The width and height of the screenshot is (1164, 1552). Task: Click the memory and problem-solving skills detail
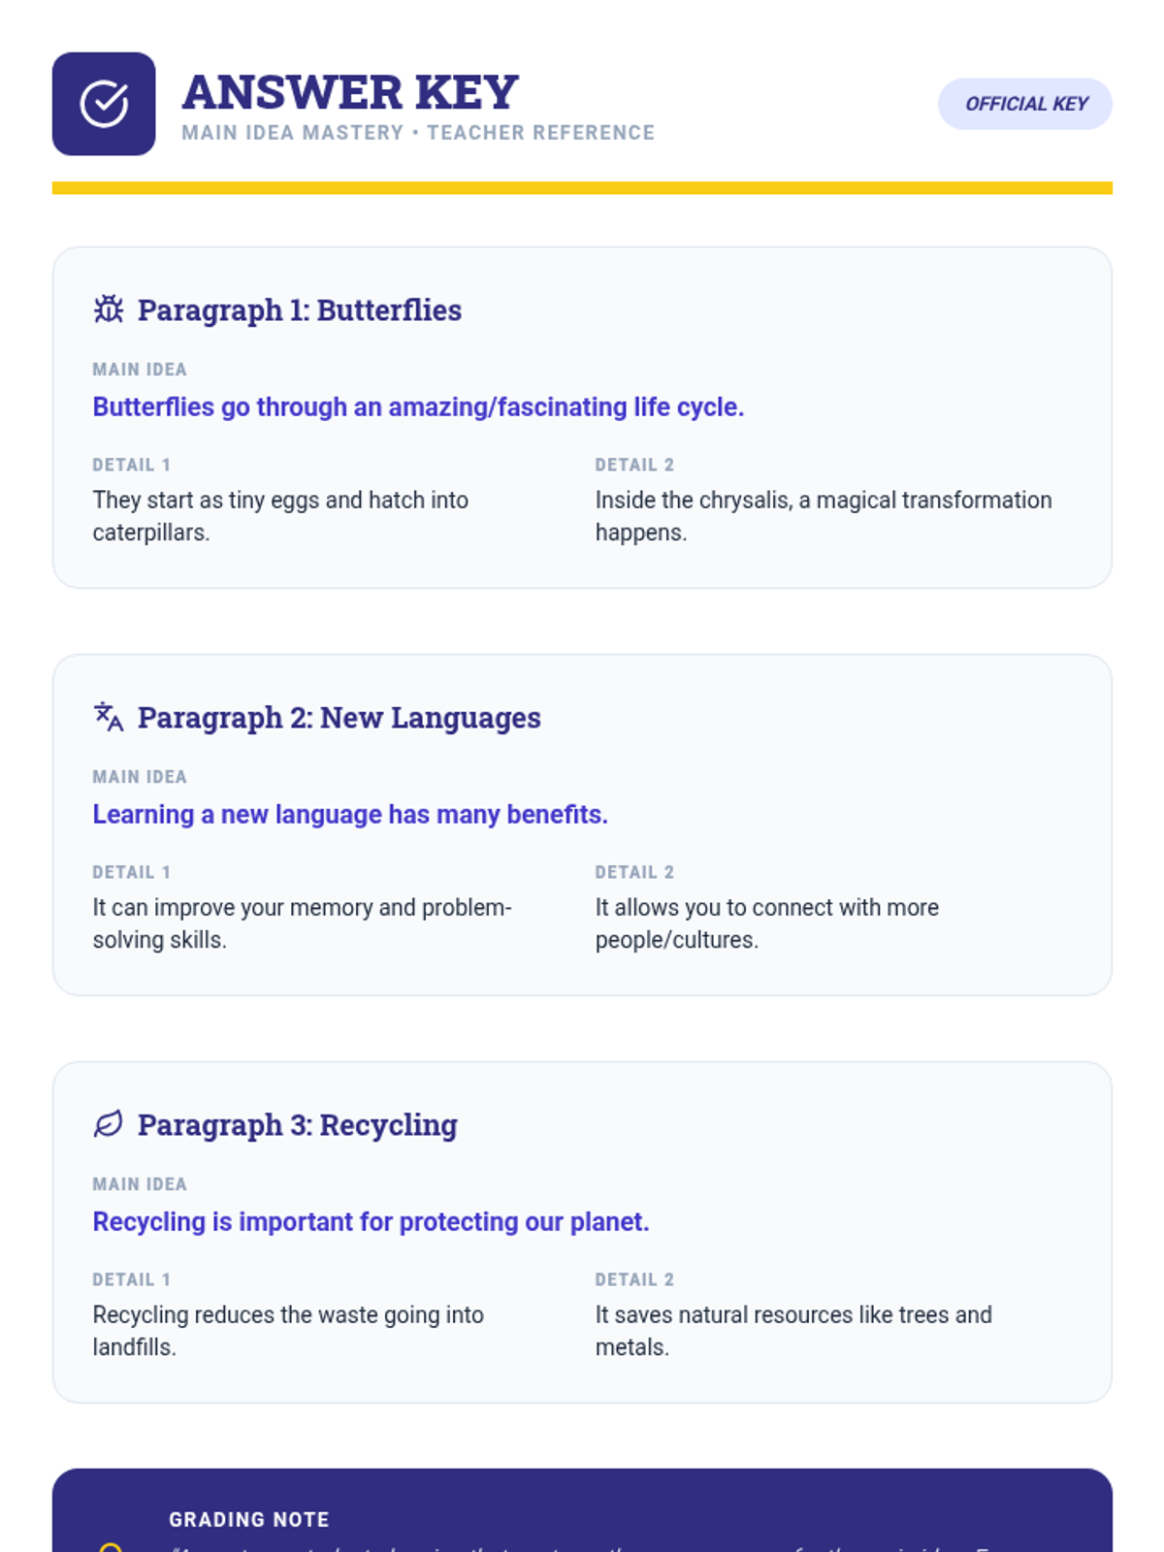click(302, 923)
